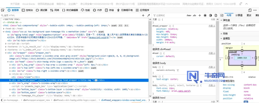Expand the 网格 section

point(221,34)
